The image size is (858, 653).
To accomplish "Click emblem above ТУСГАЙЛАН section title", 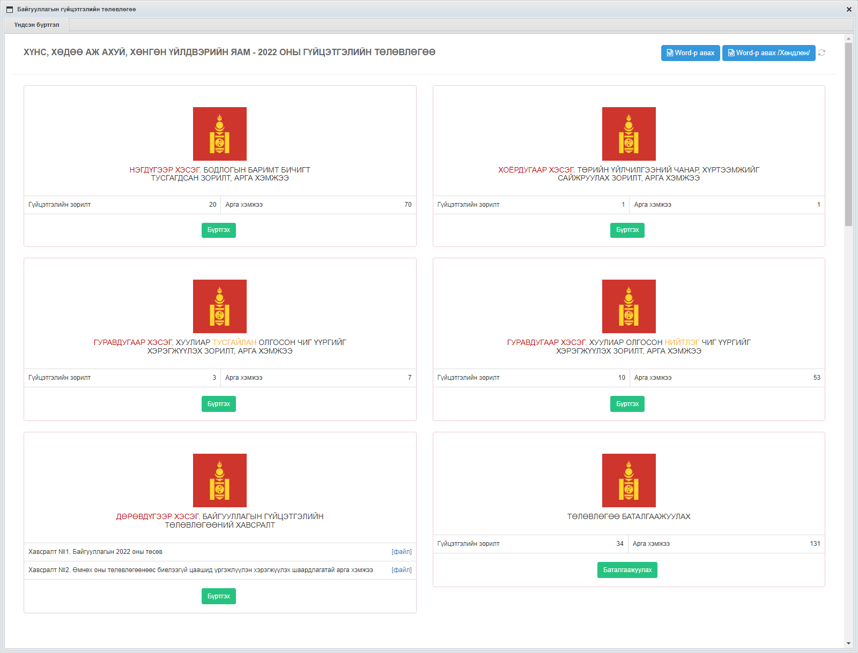I will 220,306.
